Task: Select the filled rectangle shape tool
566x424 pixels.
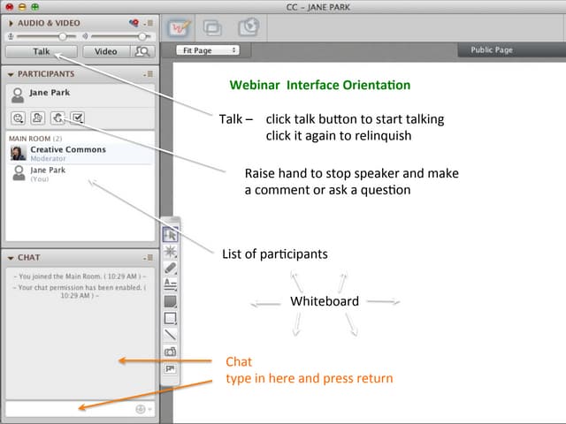Action: [171, 301]
